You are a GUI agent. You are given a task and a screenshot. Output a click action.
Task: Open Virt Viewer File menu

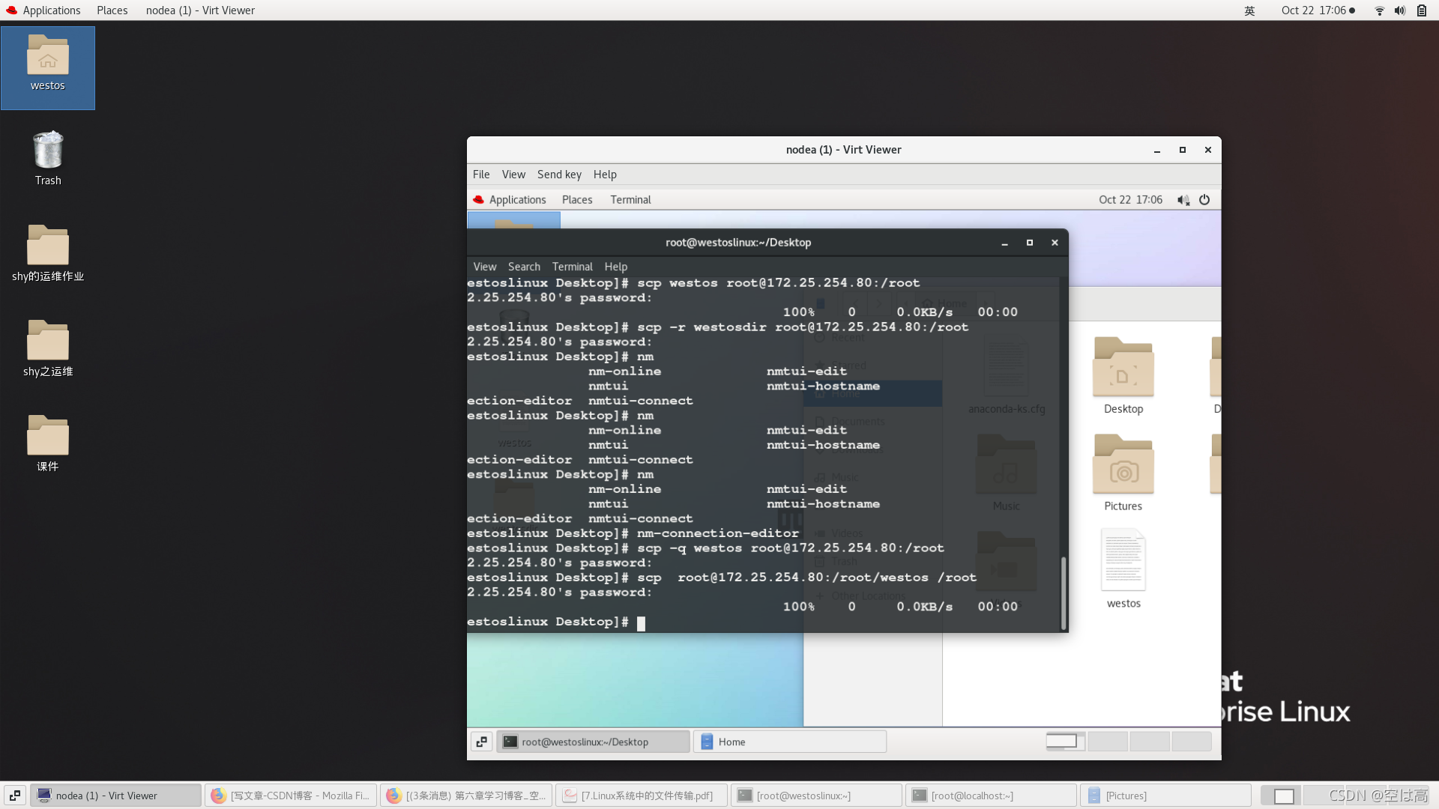(481, 175)
